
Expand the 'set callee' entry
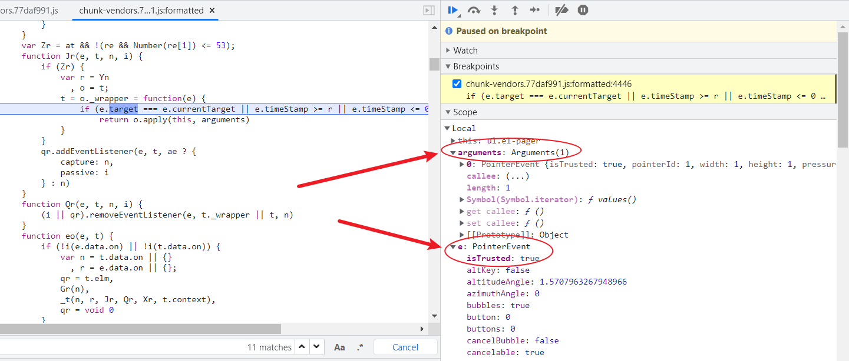coord(462,223)
